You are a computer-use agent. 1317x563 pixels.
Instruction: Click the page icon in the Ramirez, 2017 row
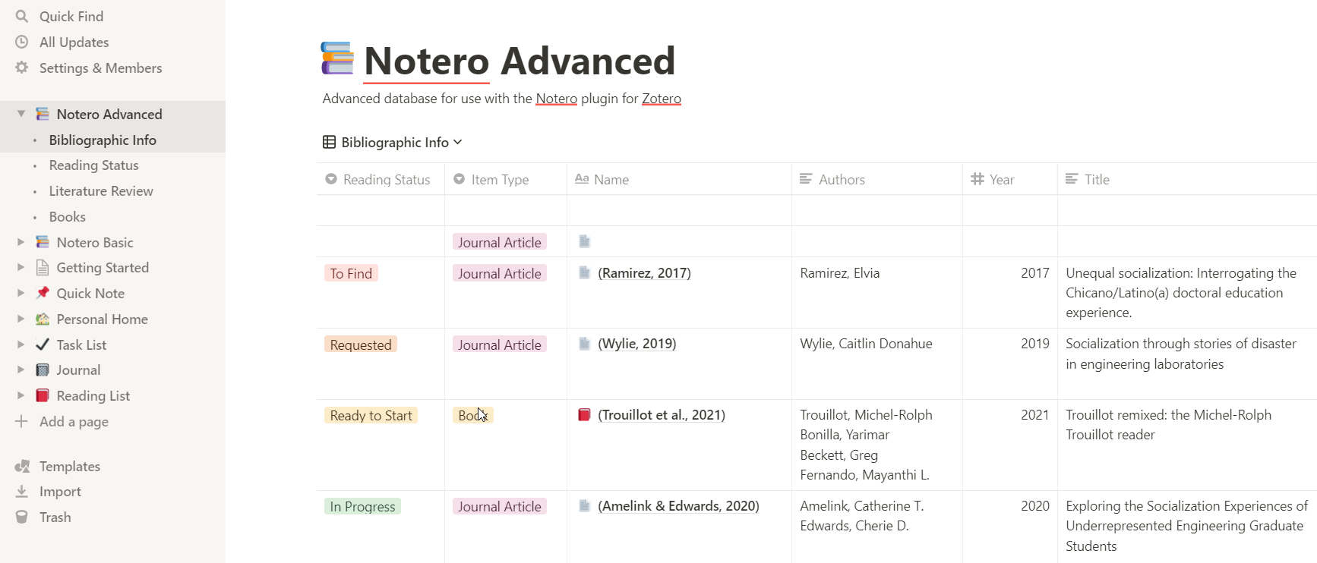click(584, 272)
